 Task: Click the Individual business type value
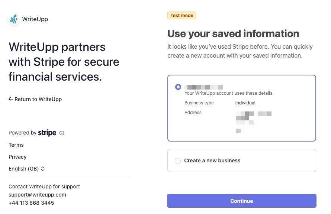click(245, 103)
